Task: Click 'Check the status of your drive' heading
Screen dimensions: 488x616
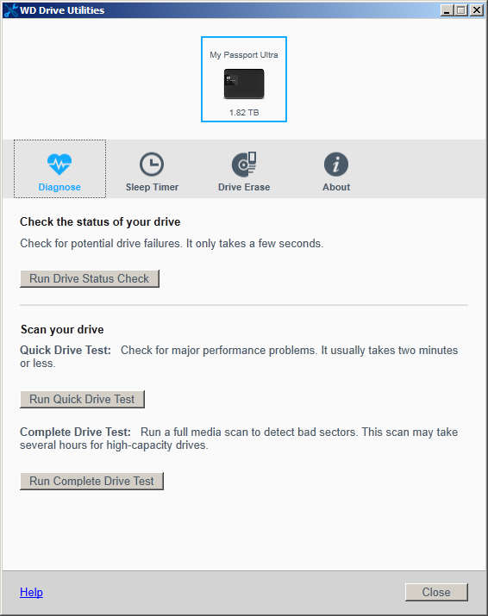Action: [100, 222]
